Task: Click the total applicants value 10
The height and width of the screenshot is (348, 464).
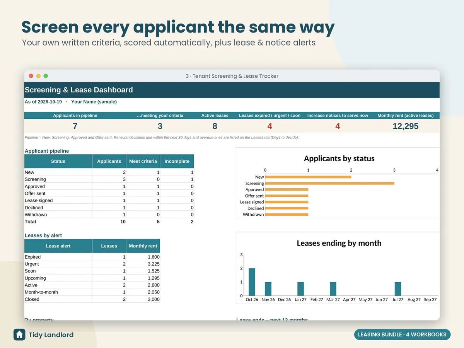Action: pyautogui.click(x=123, y=222)
